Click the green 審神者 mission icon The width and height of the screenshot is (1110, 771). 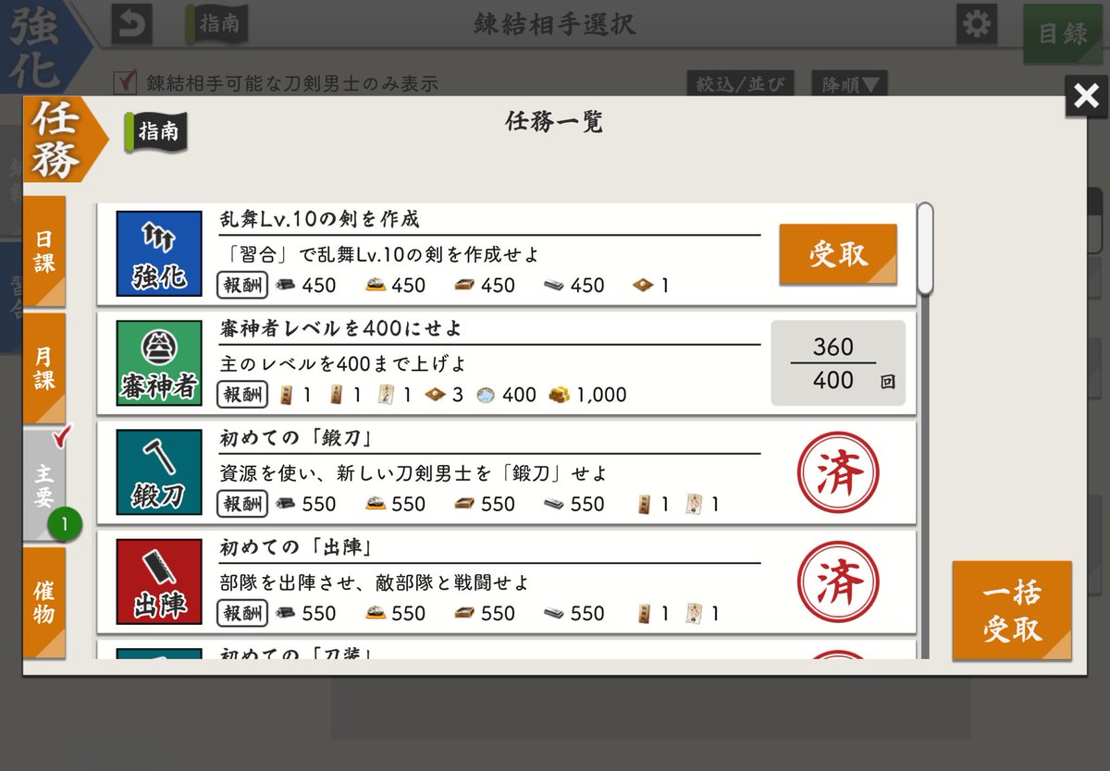[x=157, y=361]
